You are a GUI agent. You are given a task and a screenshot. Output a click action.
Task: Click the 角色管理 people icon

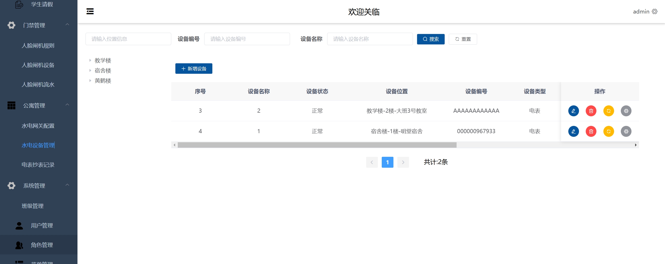click(19, 245)
